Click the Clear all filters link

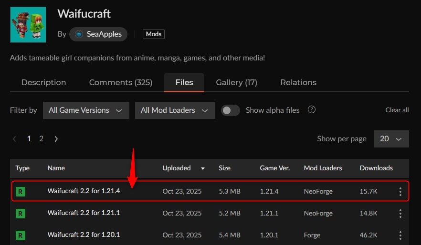[x=397, y=110]
